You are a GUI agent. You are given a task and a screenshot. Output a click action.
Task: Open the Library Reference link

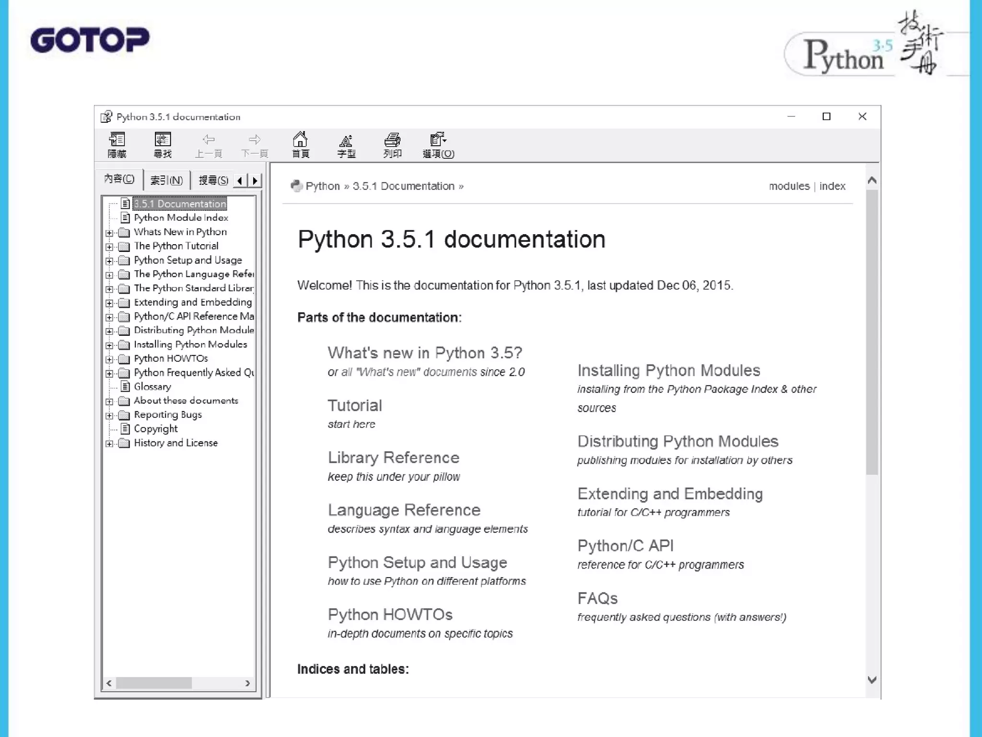tap(393, 458)
